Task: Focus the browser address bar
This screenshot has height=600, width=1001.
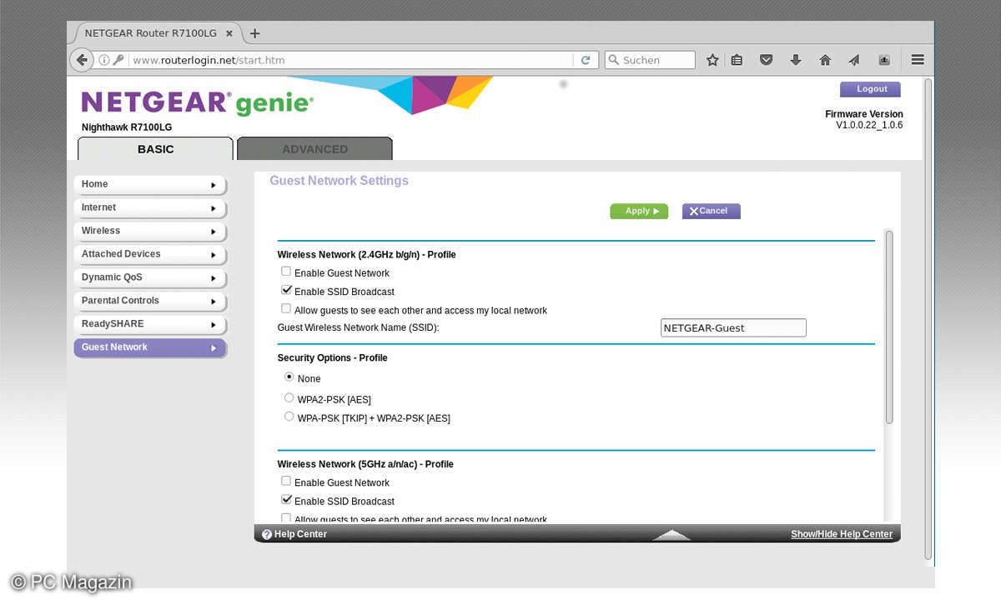Action: [x=350, y=60]
